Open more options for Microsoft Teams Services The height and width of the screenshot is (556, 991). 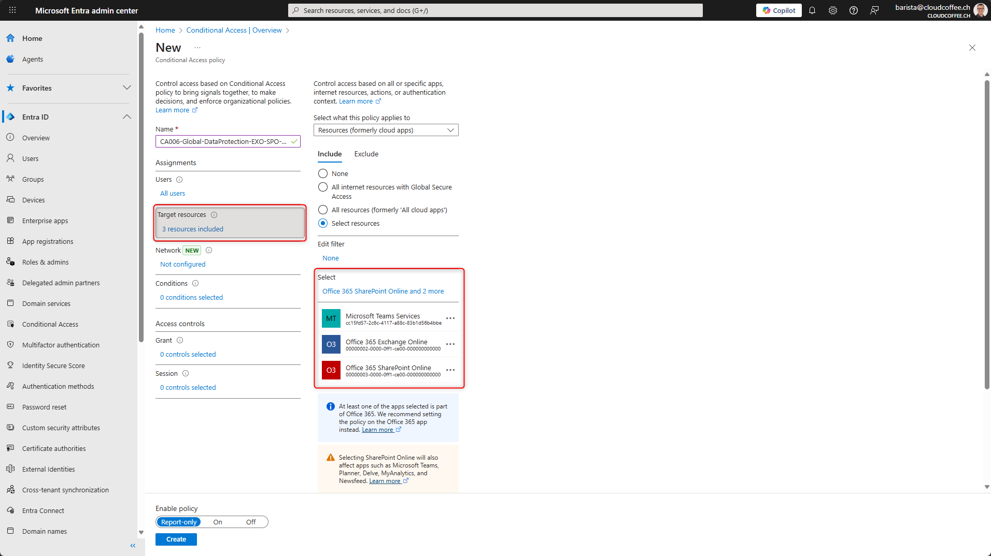coord(450,318)
